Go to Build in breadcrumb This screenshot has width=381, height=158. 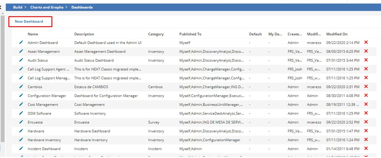point(17,7)
